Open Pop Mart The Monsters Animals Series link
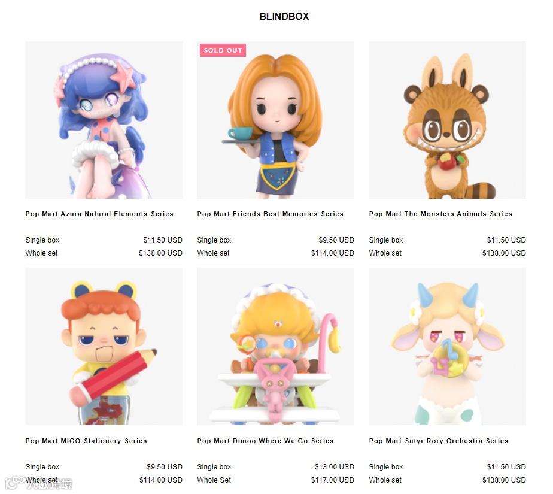Image resolution: width=553 pixels, height=494 pixels. tap(440, 214)
